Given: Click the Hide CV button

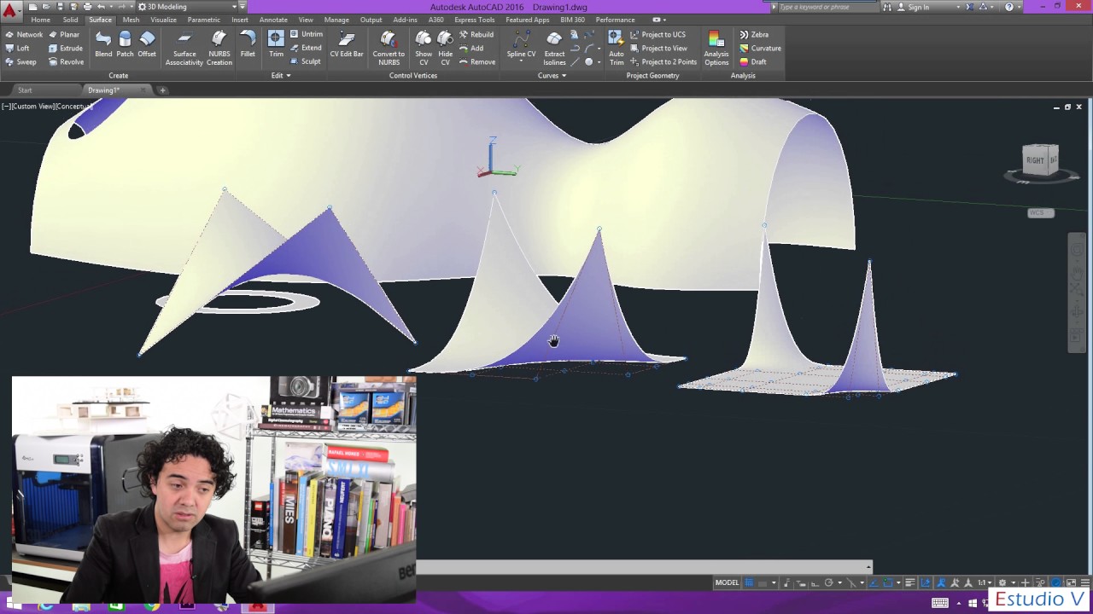Looking at the screenshot, I should pos(445,48).
